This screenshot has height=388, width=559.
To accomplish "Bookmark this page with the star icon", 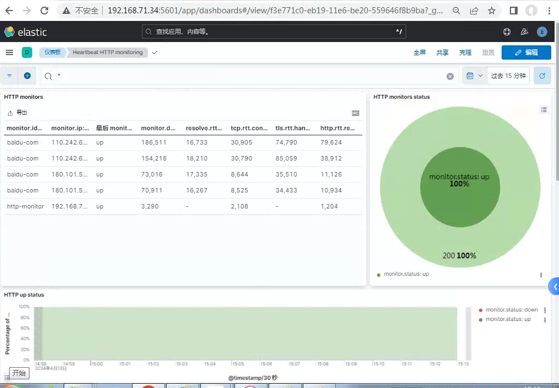I will coord(492,11).
